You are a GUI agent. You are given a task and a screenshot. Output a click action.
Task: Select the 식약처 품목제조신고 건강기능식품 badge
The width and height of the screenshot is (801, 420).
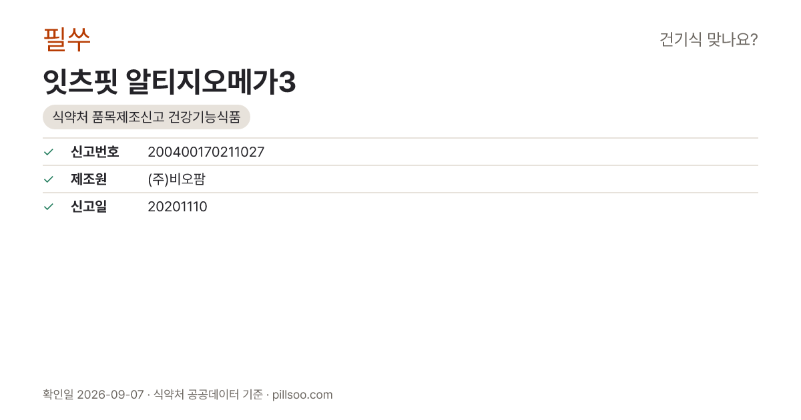(x=146, y=117)
